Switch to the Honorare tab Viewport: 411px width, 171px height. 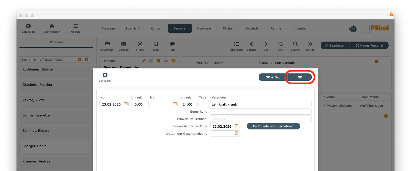204,28
